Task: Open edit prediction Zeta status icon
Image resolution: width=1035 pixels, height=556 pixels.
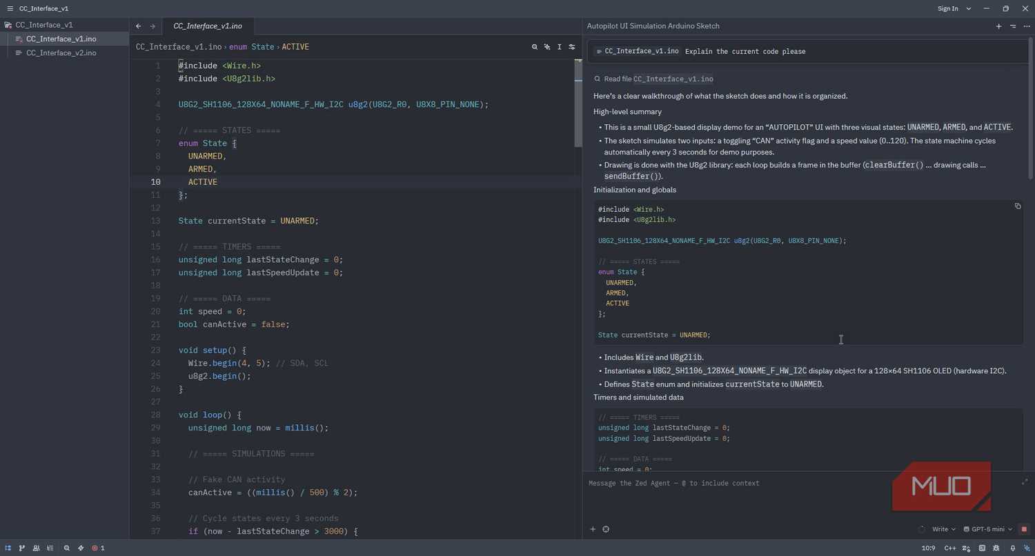Action: point(967,548)
